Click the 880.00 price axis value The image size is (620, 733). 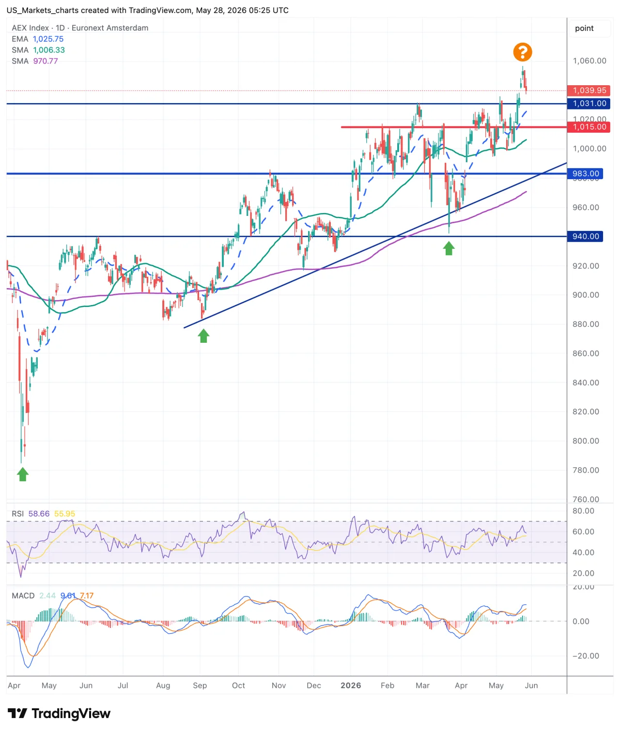click(x=586, y=324)
